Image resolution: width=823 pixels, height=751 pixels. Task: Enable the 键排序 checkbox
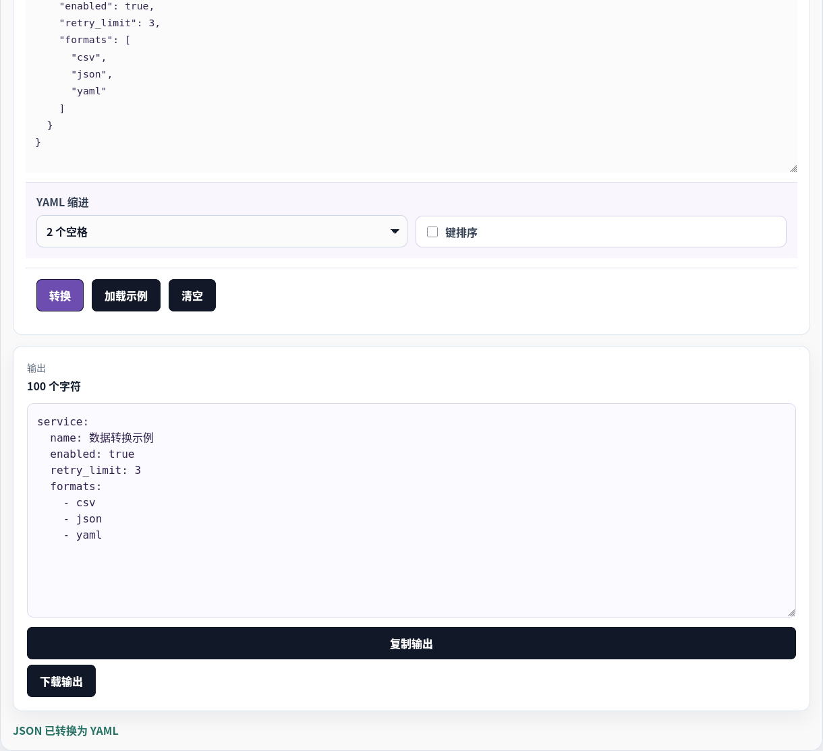tap(432, 232)
